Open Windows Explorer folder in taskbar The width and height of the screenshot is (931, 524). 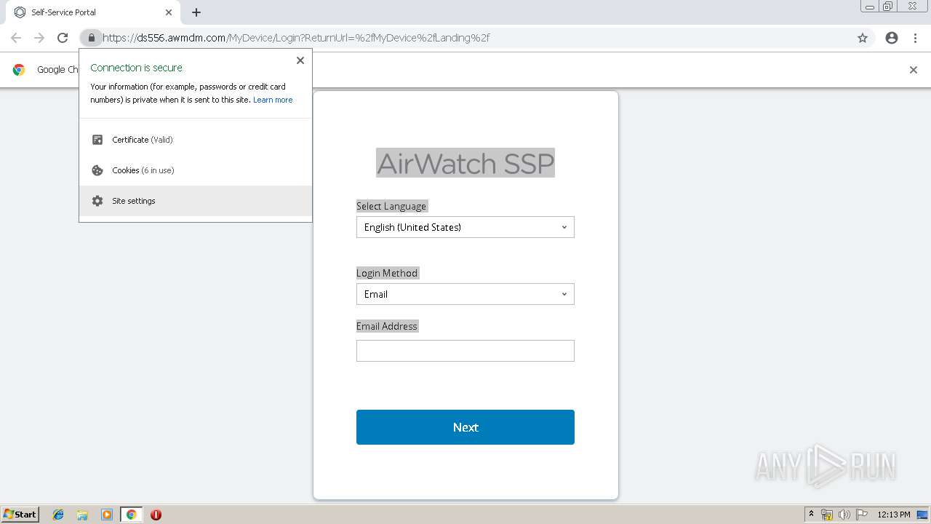(x=82, y=515)
